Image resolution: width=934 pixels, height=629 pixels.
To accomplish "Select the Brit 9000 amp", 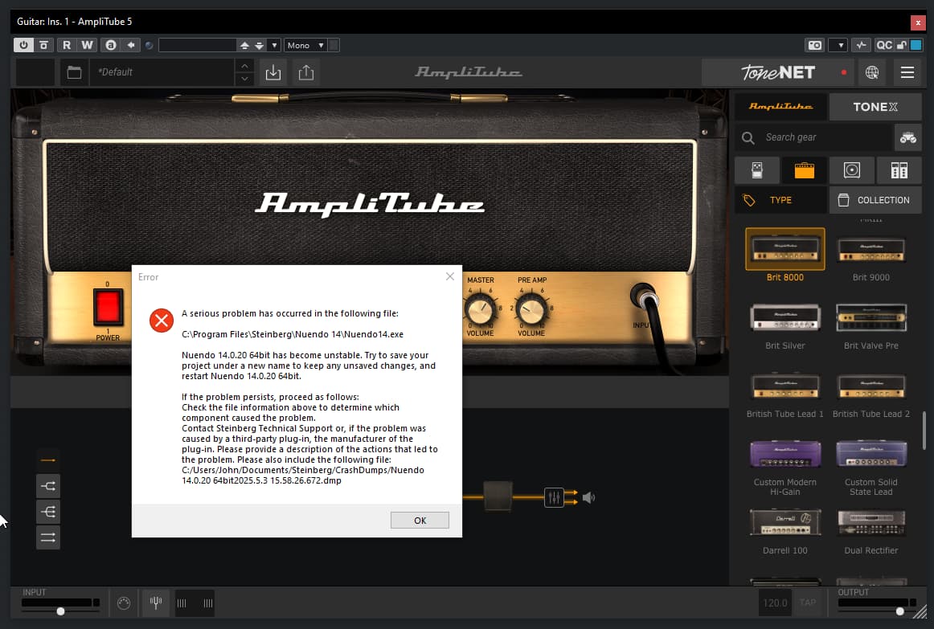I will point(871,257).
